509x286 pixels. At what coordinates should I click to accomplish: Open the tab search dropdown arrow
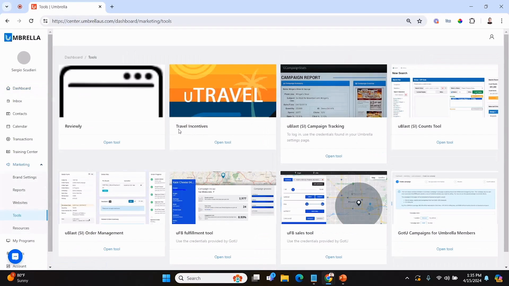(x=7, y=7)
